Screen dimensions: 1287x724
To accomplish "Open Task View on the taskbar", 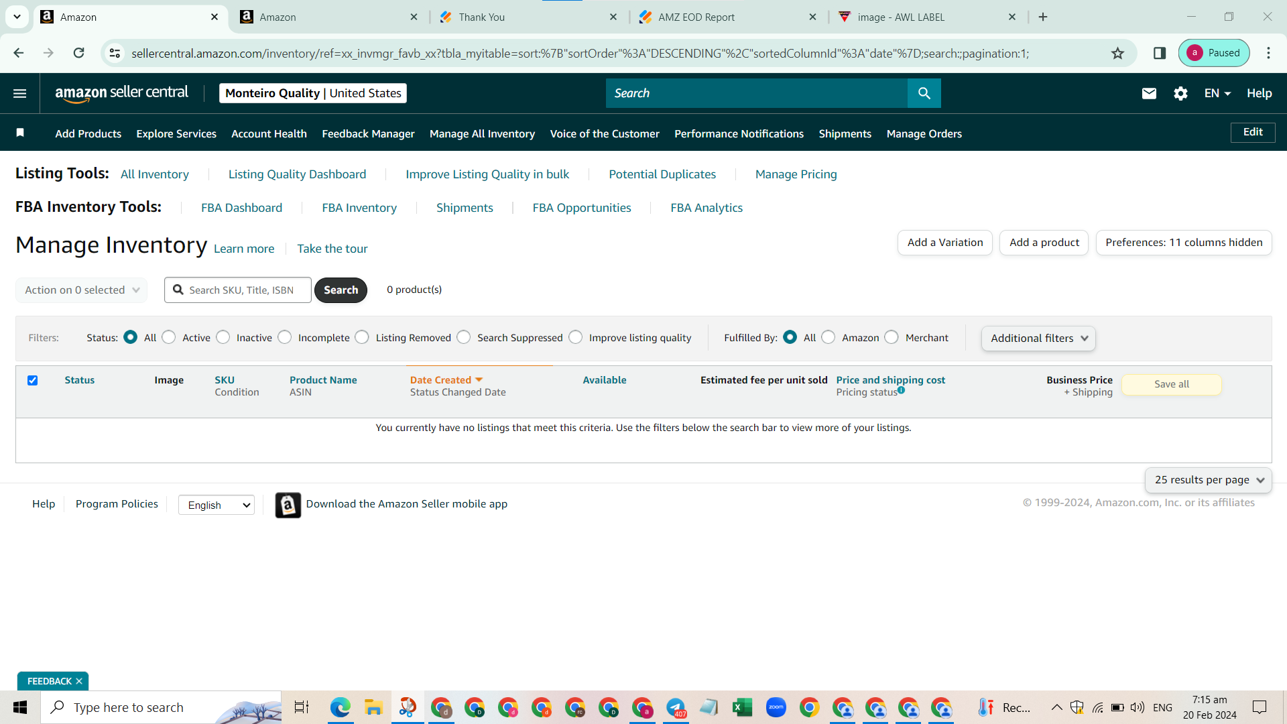I will (x=302, y=707).
